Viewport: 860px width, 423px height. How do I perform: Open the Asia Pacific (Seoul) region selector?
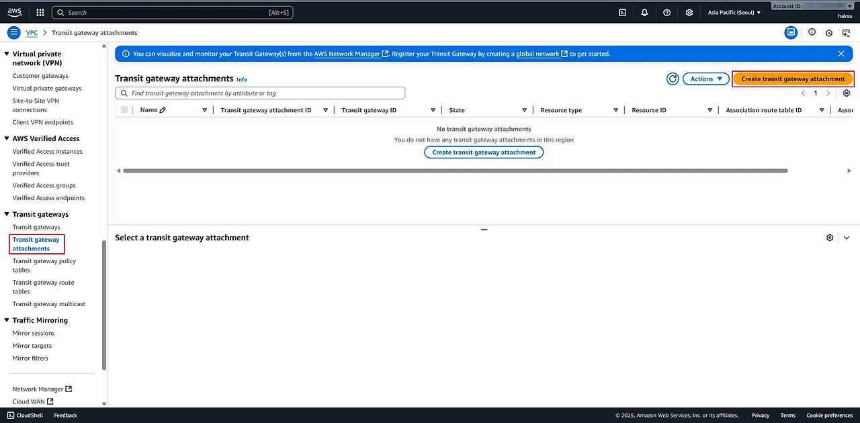point(734,12)
